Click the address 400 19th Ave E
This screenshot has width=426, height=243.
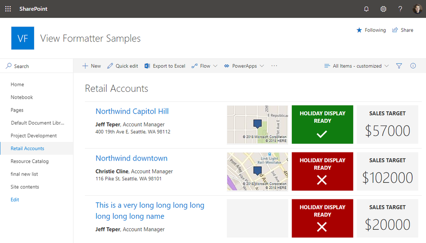tap(133, 132)
